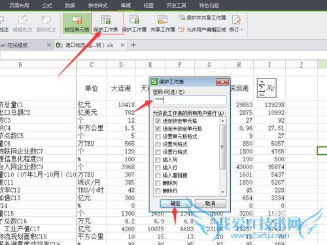The height and width of the screenshot is (245, 327).
Task: Click the permissions list scrollbar thumb
Action: [222, 147]
